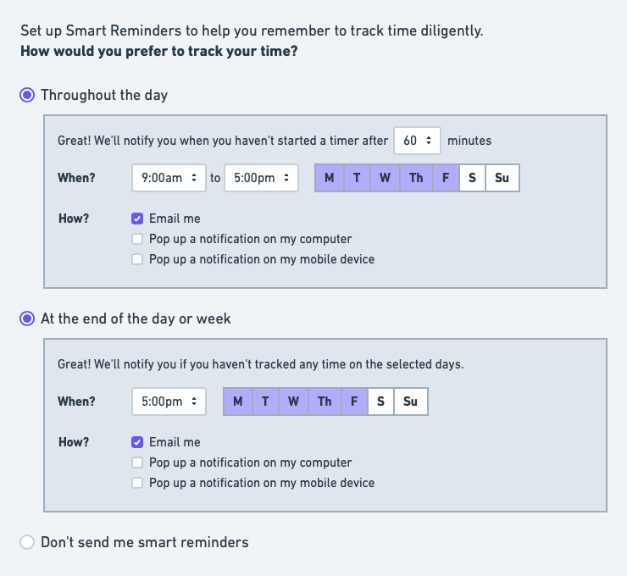The width and height of the screenshot is (627, 576).
Task: Enable computer pop-up notification in the end-of-day section
Action: click(137, 462)
